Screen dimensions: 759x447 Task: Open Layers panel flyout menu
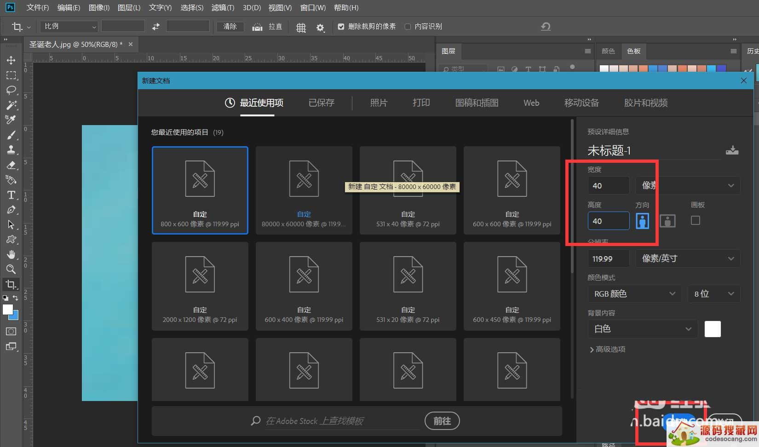coord(587,51)
